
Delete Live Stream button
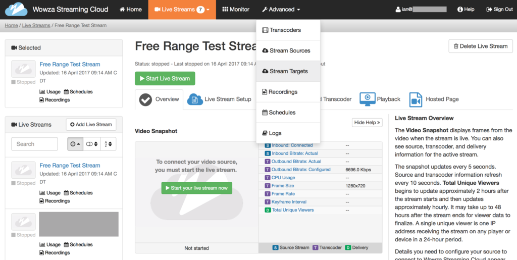481,46
